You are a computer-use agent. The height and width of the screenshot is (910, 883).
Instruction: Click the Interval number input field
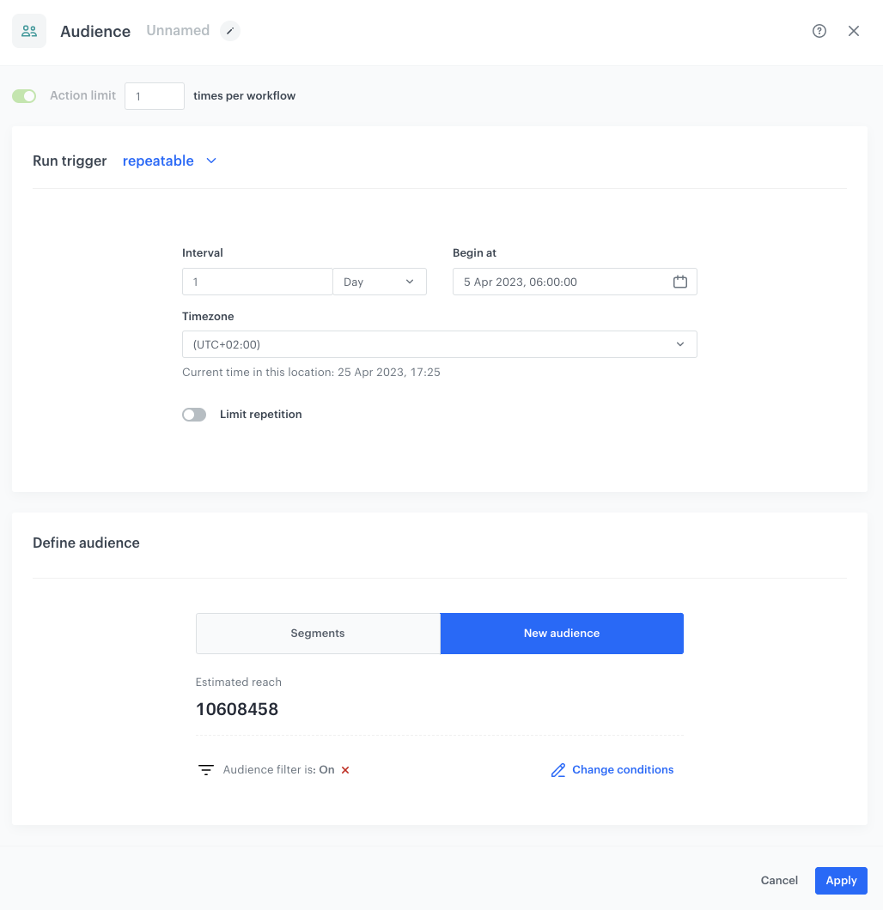pos(257,282)
